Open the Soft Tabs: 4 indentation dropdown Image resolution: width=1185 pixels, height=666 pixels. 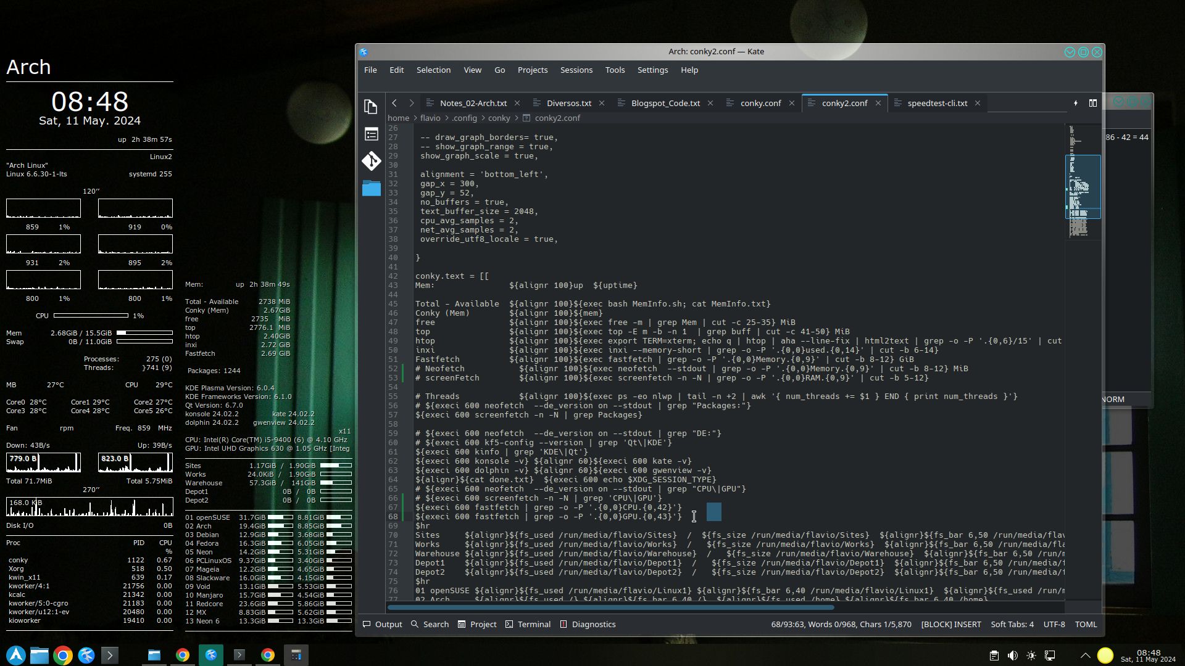(x=1012, y=625)
